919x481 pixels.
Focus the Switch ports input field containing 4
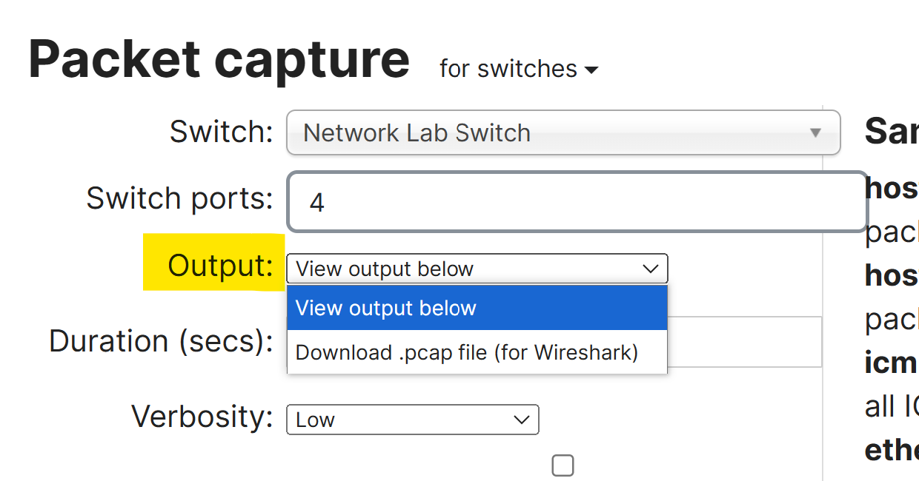tap(577, 202)
